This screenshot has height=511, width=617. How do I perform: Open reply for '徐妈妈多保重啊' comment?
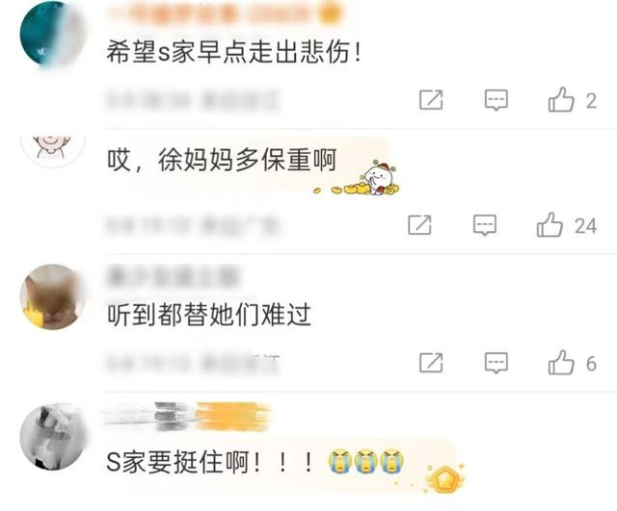point(485,225)
